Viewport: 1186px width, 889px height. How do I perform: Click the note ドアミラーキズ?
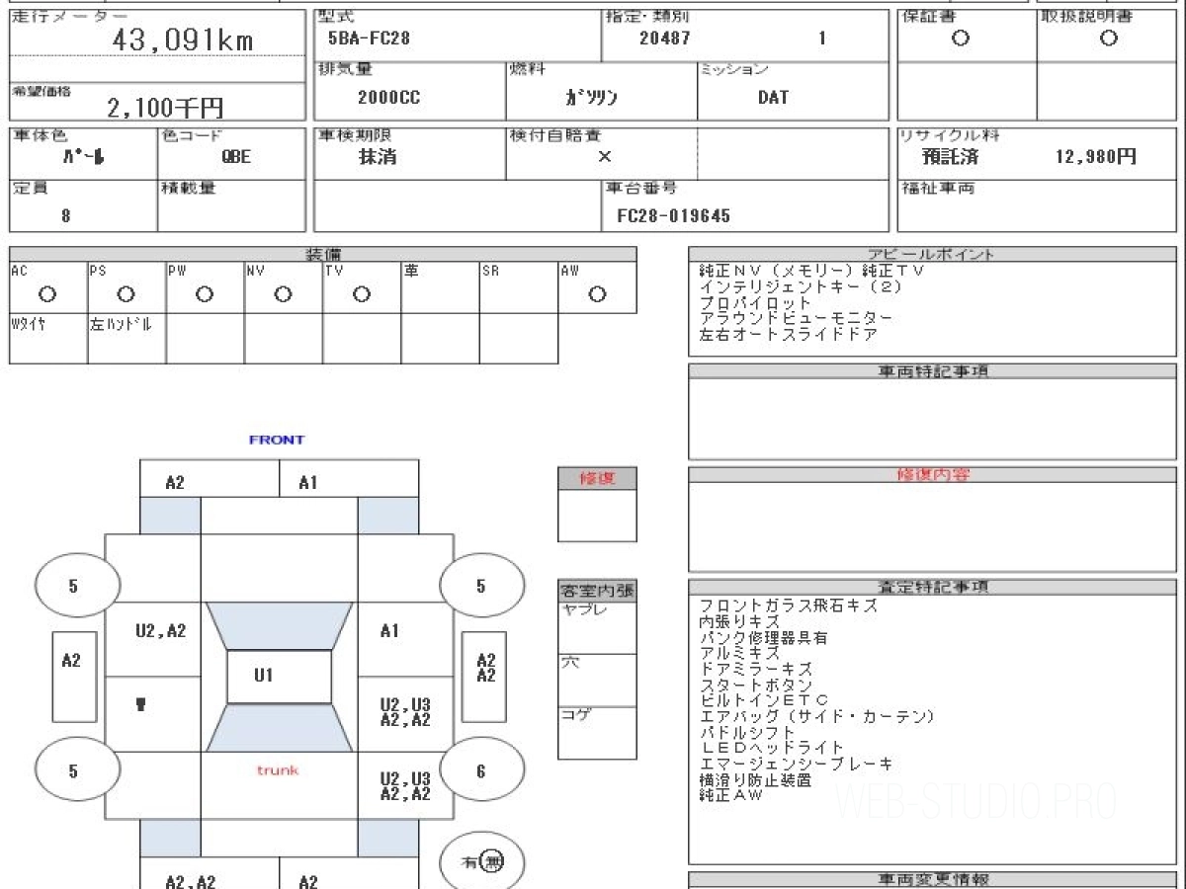755,670
